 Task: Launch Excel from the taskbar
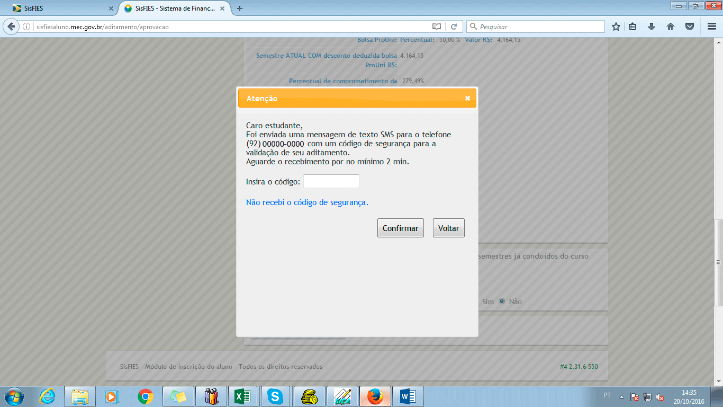click(x=243, y=396)
